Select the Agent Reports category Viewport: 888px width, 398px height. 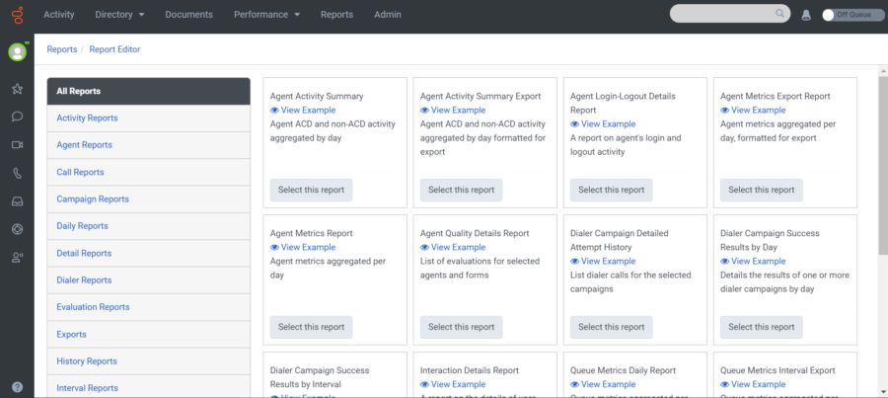pyautogui.click(x=148, y=145)
